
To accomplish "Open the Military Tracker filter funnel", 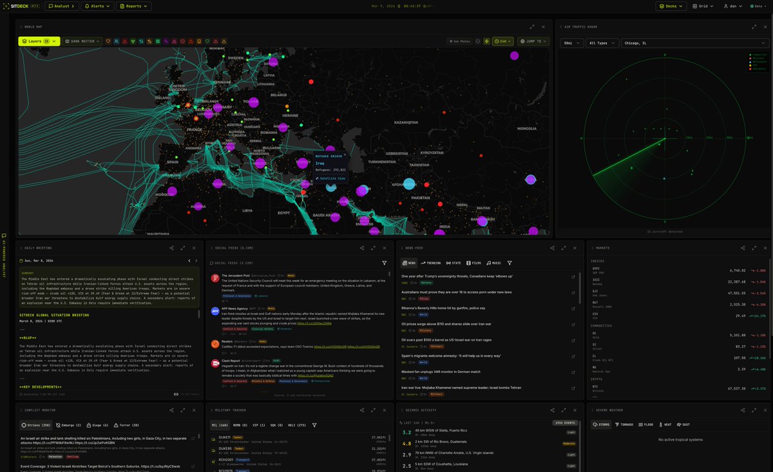I will [314, 425].
